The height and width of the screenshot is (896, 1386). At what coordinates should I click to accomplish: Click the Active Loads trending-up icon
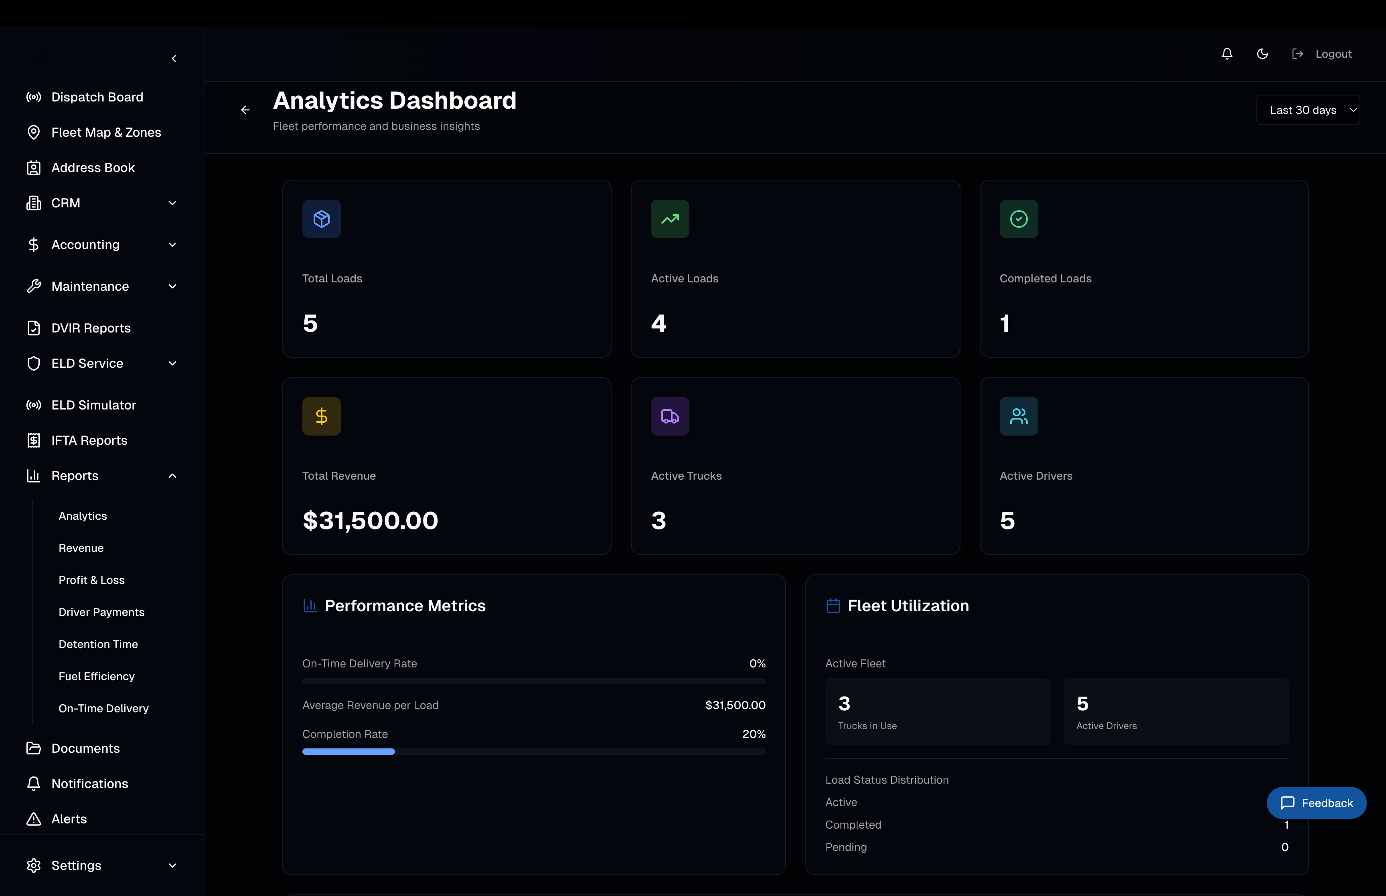[x=669, y=219]
